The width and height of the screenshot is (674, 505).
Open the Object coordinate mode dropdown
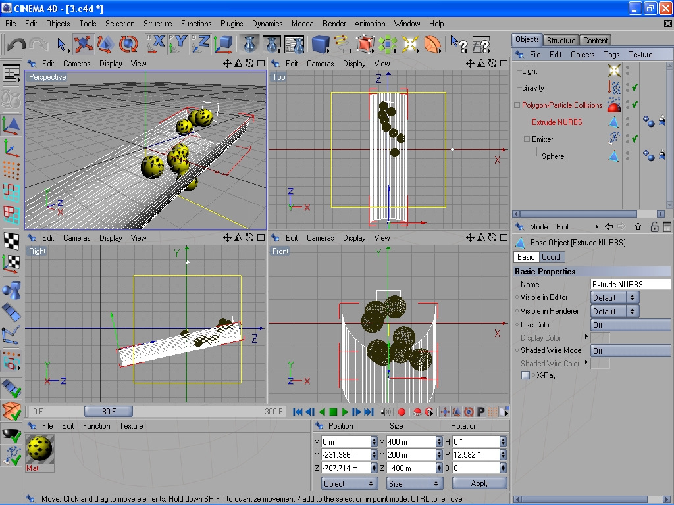[349, 483]
